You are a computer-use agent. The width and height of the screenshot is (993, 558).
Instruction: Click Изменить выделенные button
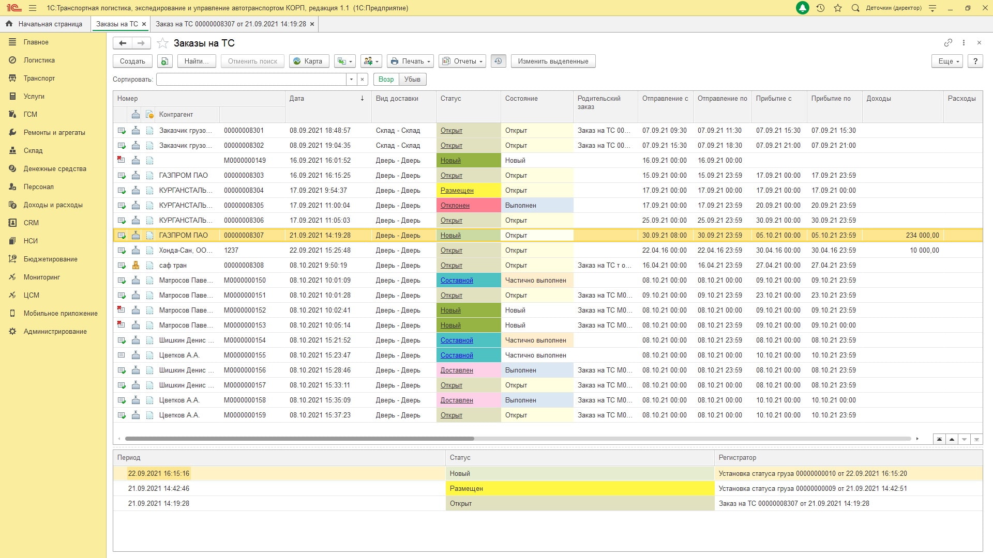pyautogui.click(x=553, y=61)
